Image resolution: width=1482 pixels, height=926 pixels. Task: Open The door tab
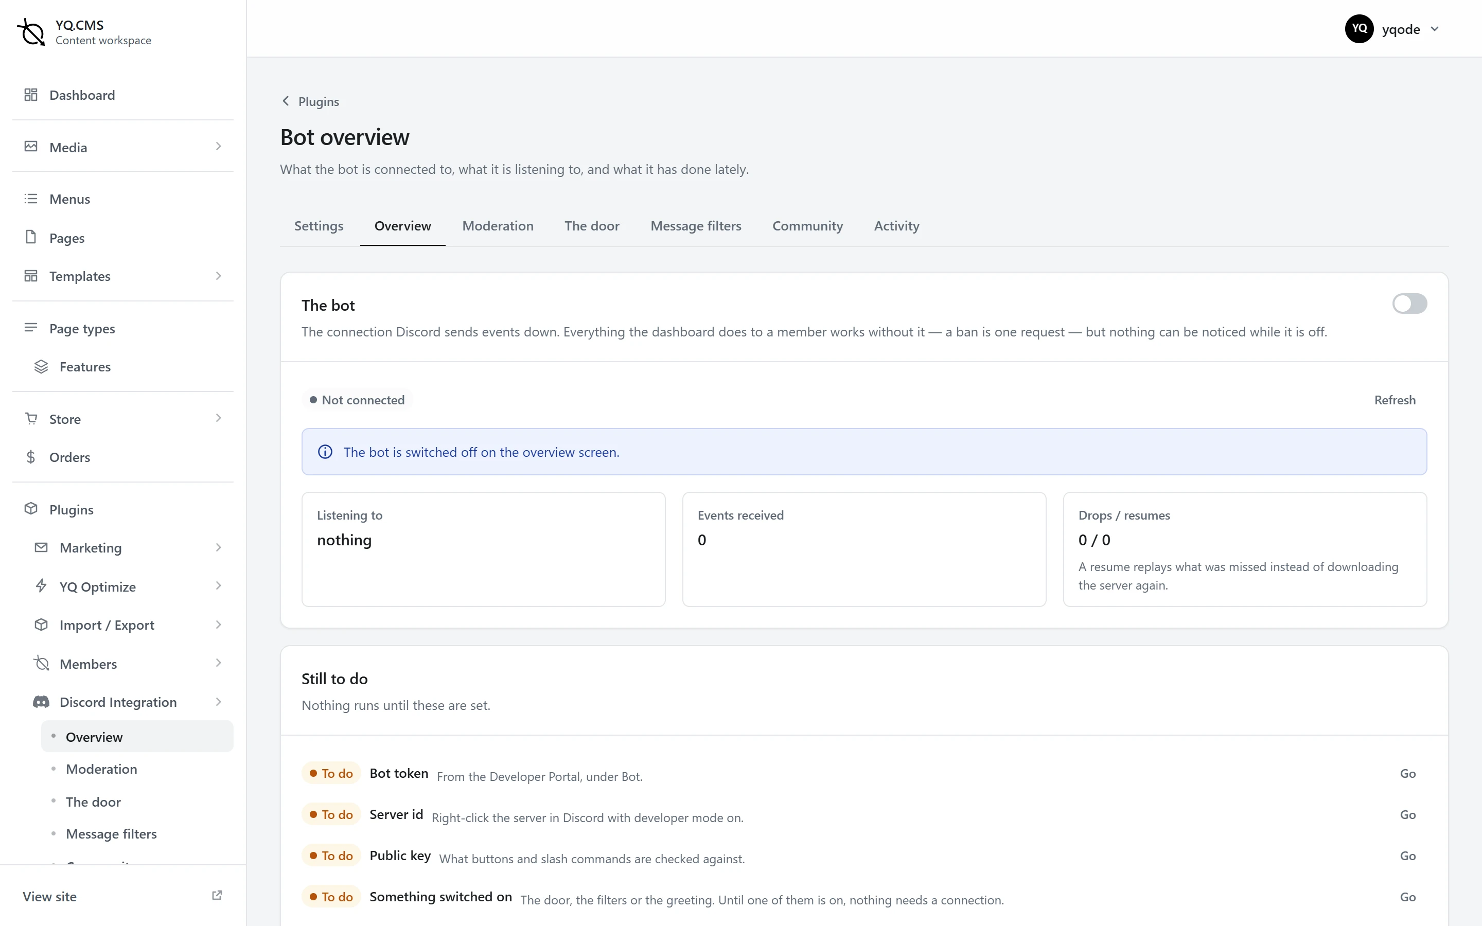pyautogui.click(x=592, y=226)
